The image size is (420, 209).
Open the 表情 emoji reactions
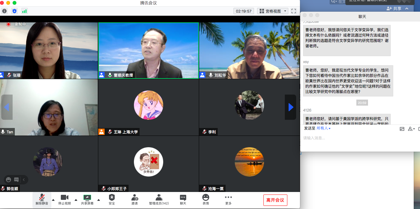point(205,200)
